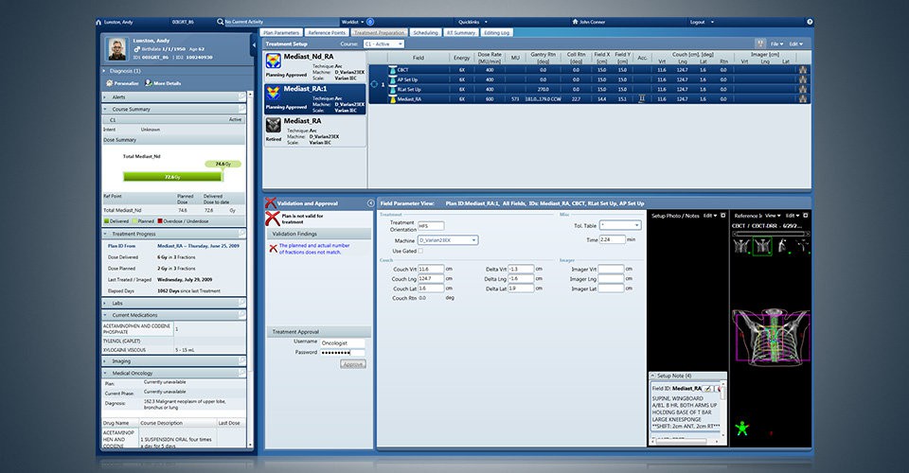Switch to the RT Summary tab
The width and height of the screenshot is (909, 473).
tap(461, 33)
